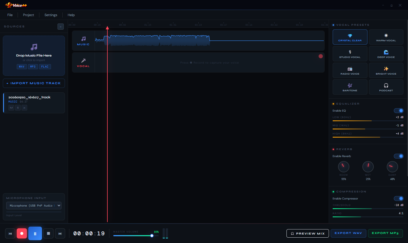
Task: Select the Warm Vocal preset
Action: coord(386,37)
